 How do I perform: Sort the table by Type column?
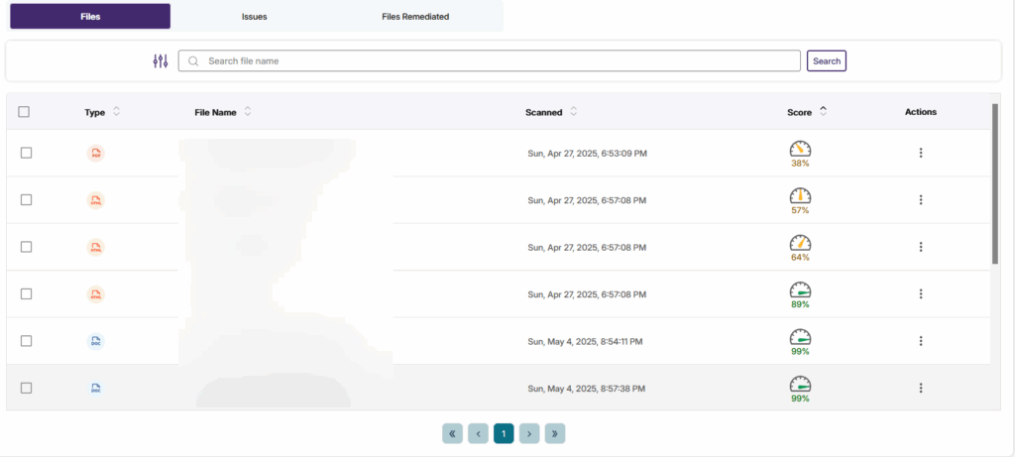tap(117, 111)
